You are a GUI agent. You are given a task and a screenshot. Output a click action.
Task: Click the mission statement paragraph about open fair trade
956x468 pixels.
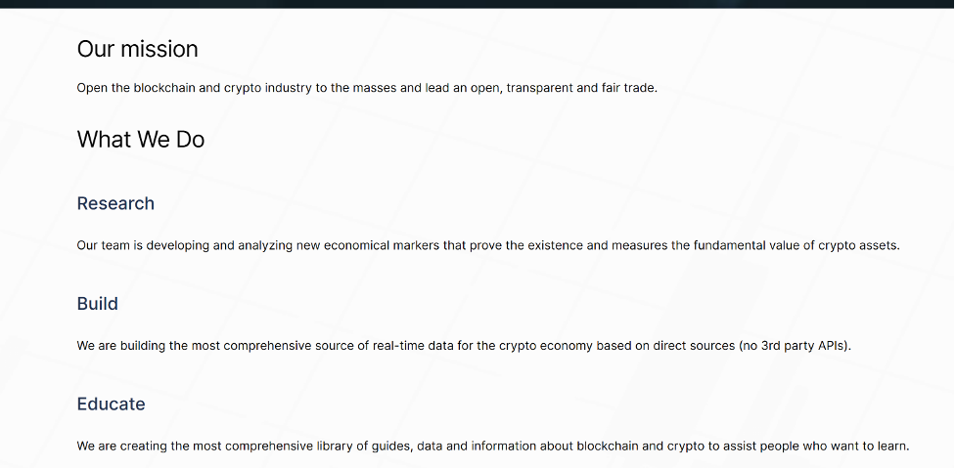(367, 88)
